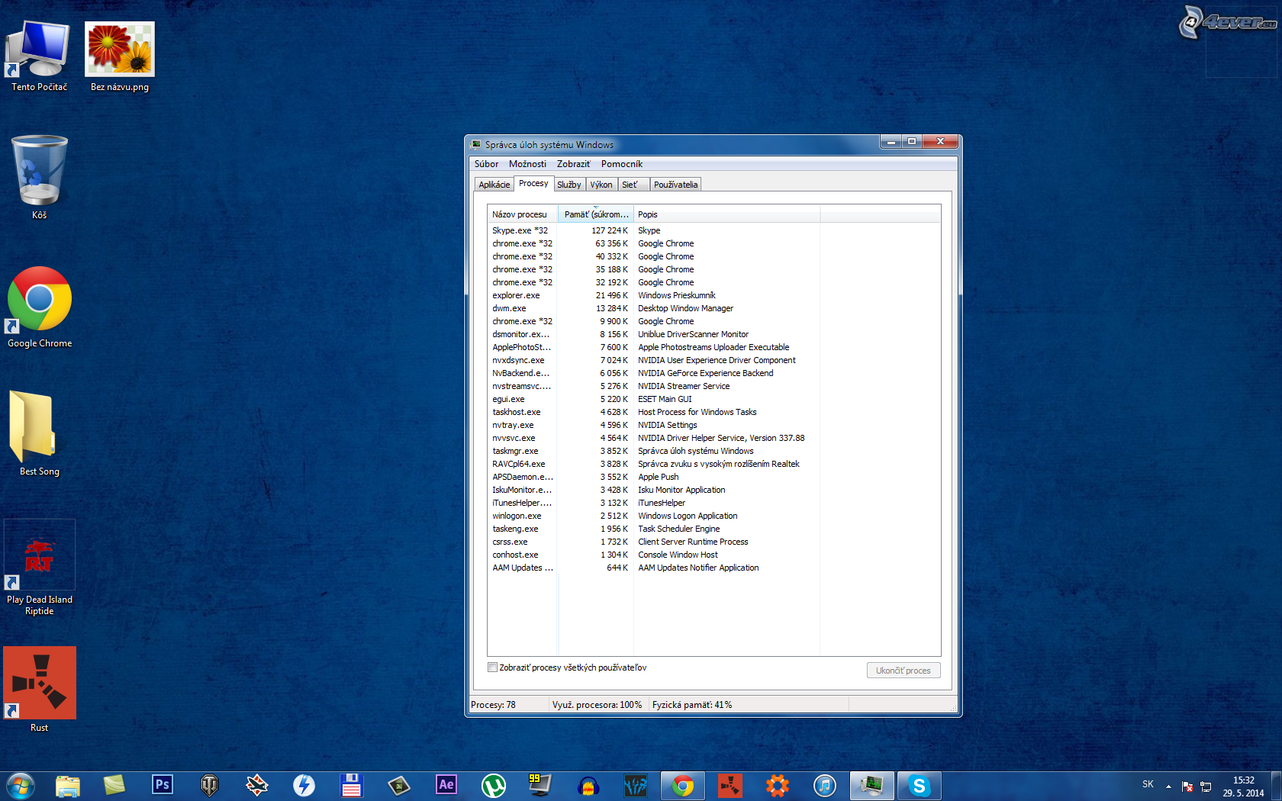This screenshot has width=1282, height=801.
Task: Enable showing processes from all users
Action: [493, 667]
